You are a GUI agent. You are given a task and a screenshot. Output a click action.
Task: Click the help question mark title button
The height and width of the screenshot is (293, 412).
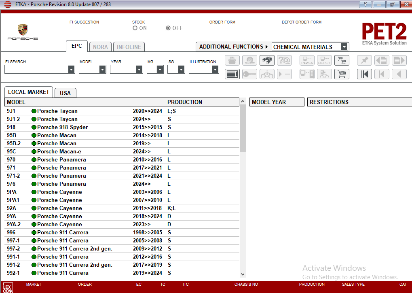coord(365,4)
